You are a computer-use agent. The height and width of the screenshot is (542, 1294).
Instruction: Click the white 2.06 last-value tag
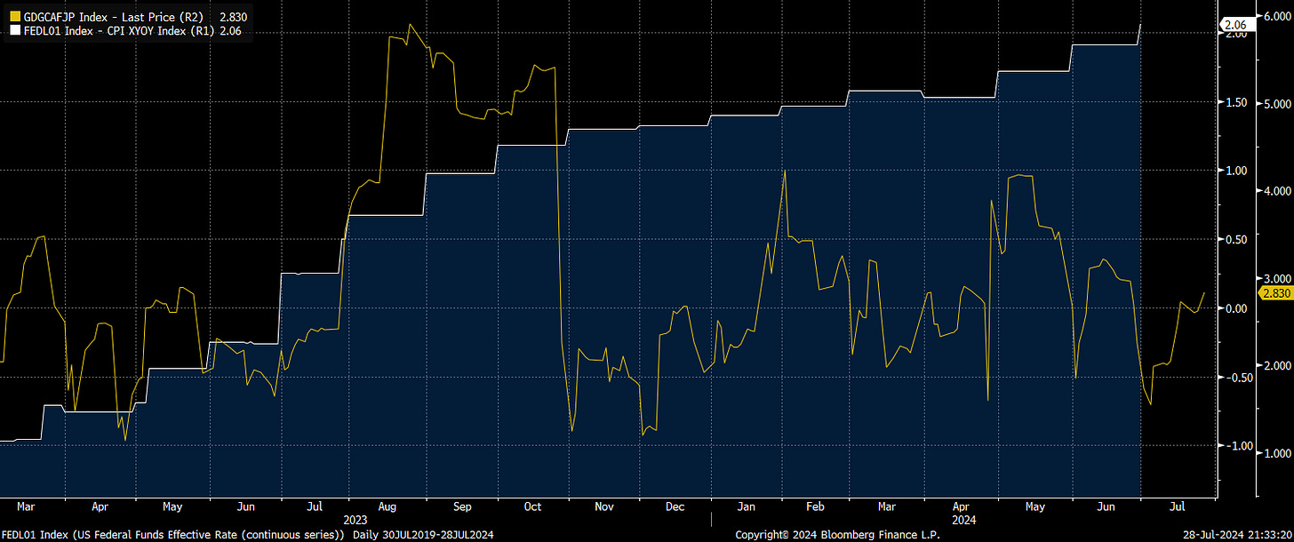(x=1236, y=25)
